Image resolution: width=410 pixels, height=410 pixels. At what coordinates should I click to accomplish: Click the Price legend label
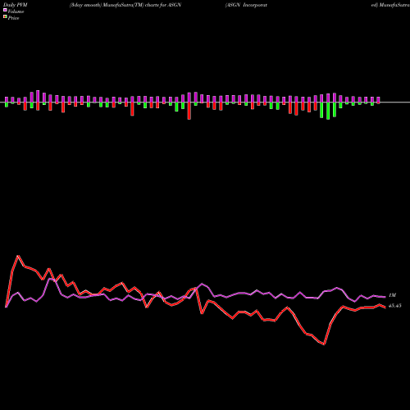[13, 18]
